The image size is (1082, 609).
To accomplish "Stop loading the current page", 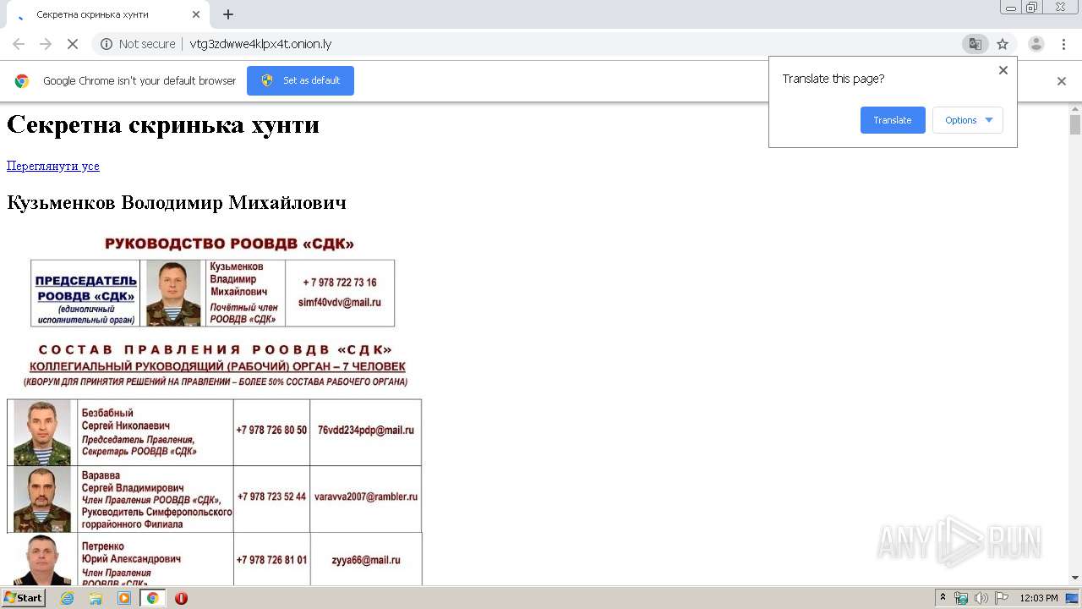I will 73,44.
